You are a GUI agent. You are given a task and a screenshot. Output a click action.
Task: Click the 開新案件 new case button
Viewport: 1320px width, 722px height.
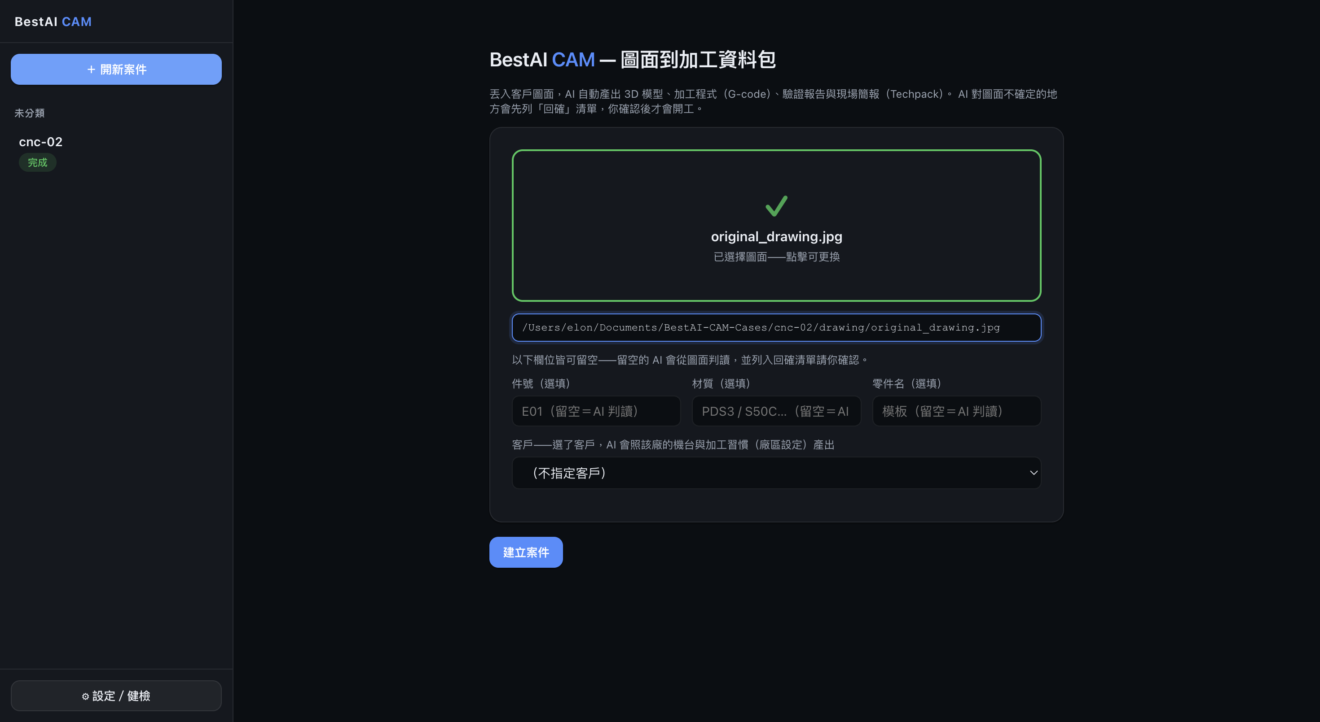116,69
